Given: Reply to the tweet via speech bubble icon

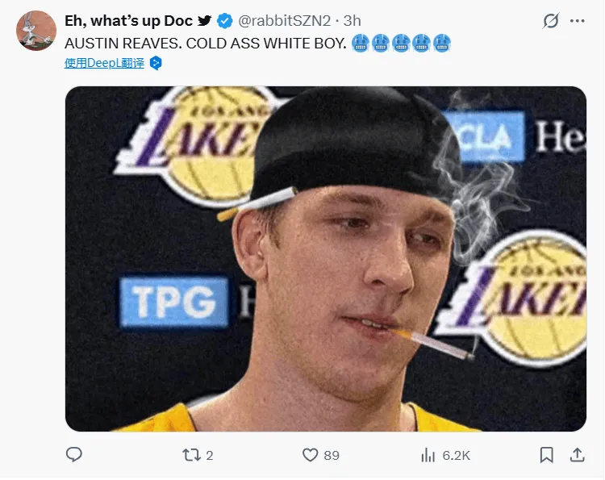Looking at the screenshot, I should (73, 455).
